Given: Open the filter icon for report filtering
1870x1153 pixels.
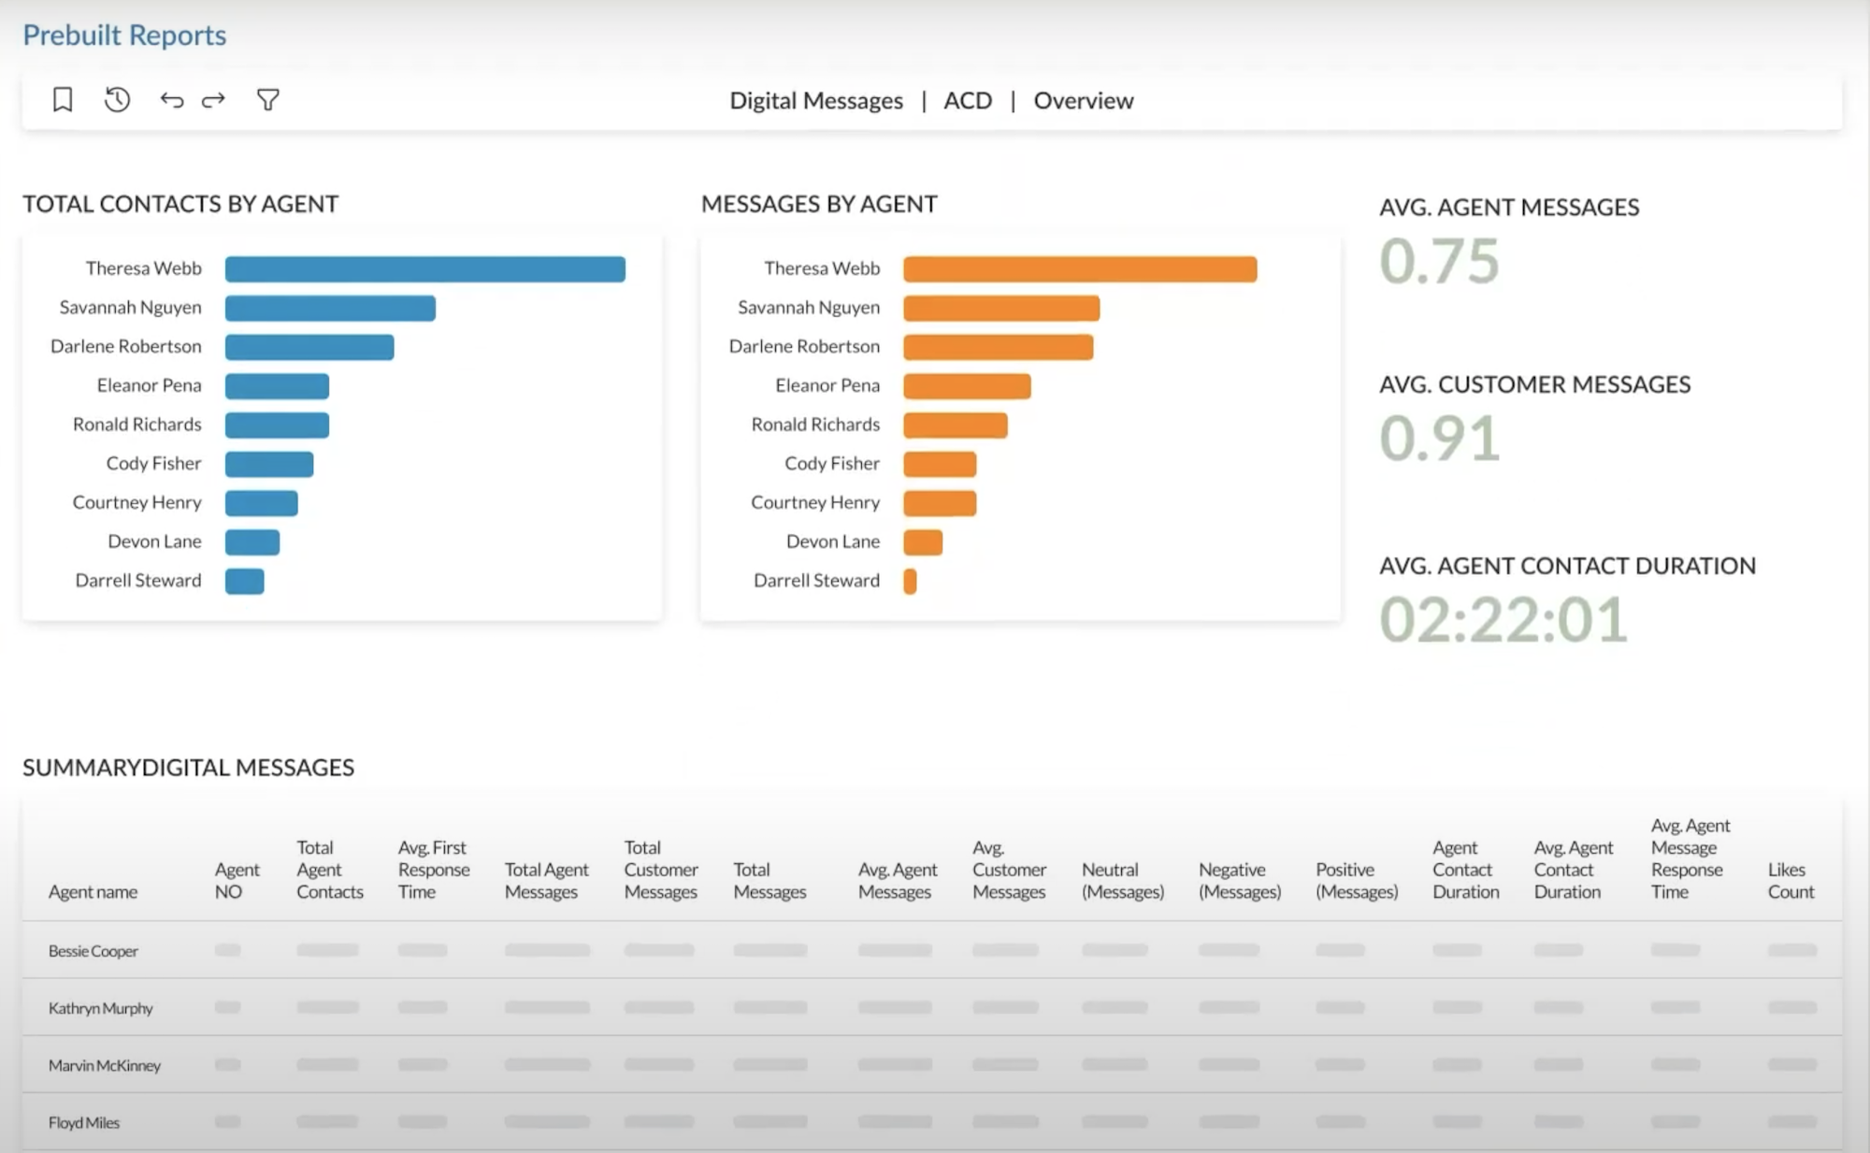Looking at the screenshot, I should [x=267, y=100].
